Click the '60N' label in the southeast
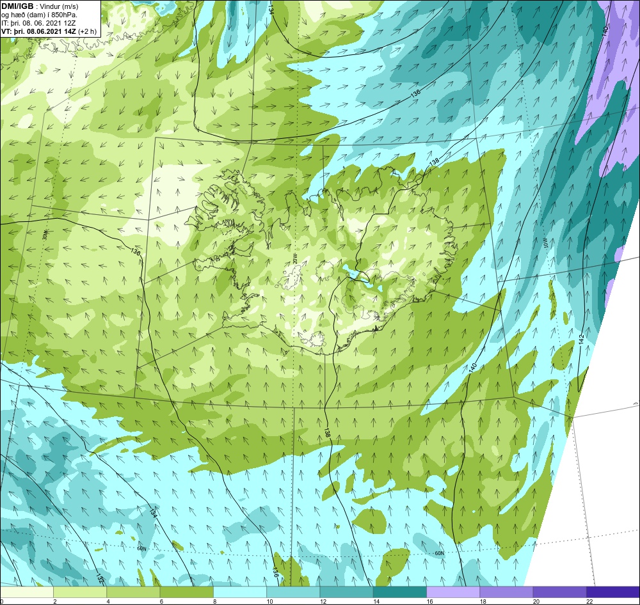Screen dimensions: 640x605 (439, 553)
